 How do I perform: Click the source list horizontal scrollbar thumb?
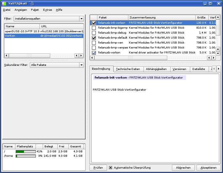coord(30,55)
